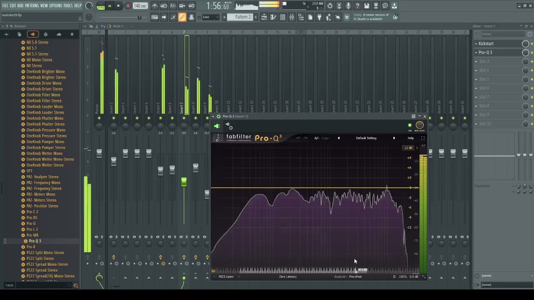Click the scissors tool icon in toolbar
The image size is (534, 300).
click(339, 6)
